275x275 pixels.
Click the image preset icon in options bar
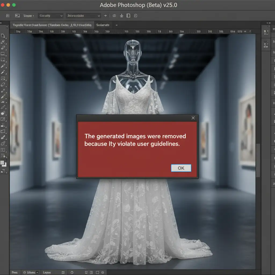(x=17, y=16)
